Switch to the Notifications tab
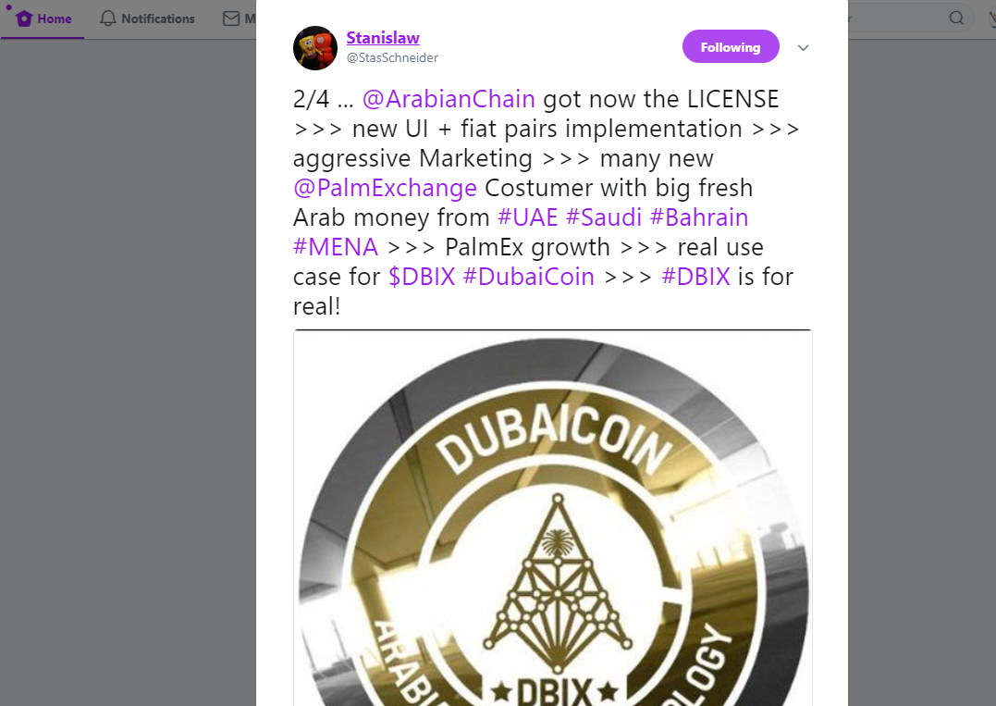Image resolution: width=996 pixels, height=706 pixels. 147,19
